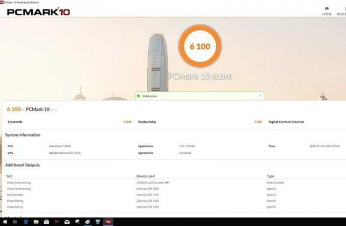Click the System information heading
346x226 pixels.
point(22,135)
